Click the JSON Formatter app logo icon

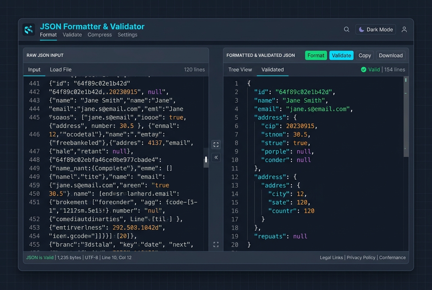coord(29,30)
